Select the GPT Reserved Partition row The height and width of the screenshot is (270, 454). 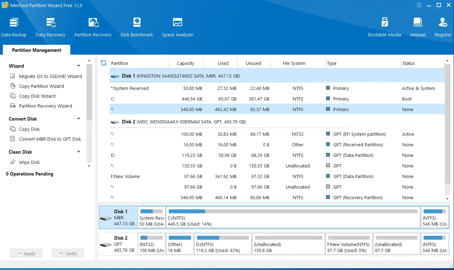pyautogui.click(x=277, y=145)
